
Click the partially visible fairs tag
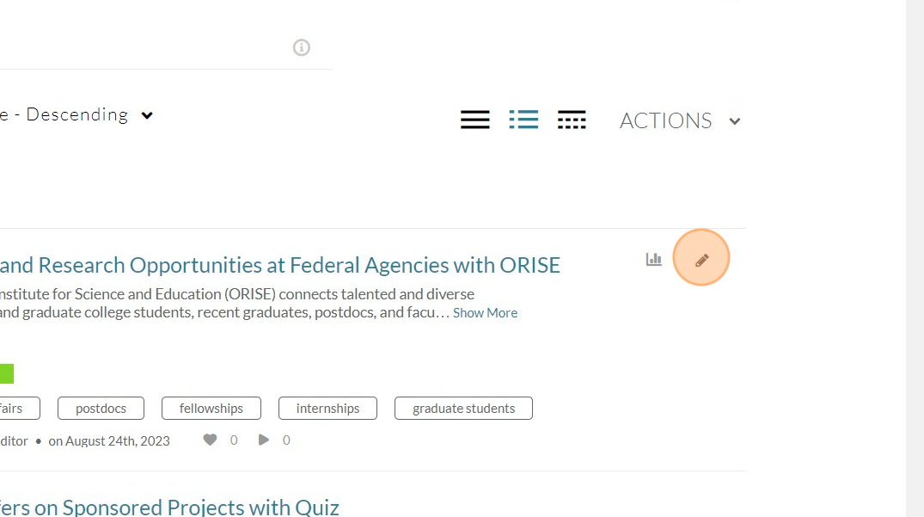coord(20,408)
